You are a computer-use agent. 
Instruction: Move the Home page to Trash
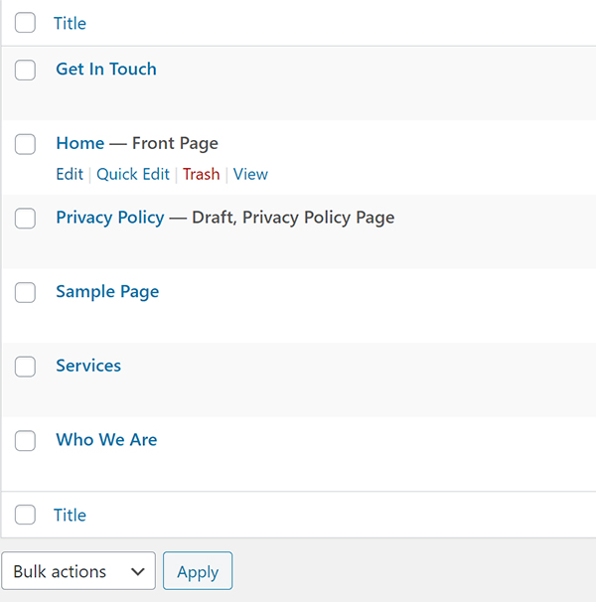(x=202, y=174)
